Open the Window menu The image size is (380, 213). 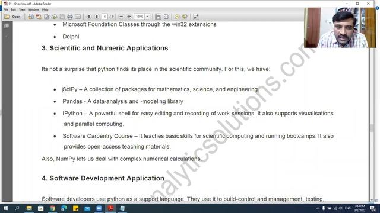33,9
